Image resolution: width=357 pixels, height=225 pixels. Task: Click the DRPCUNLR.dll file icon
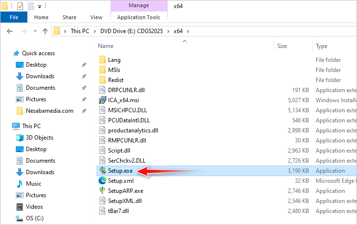tap(102, 90)
